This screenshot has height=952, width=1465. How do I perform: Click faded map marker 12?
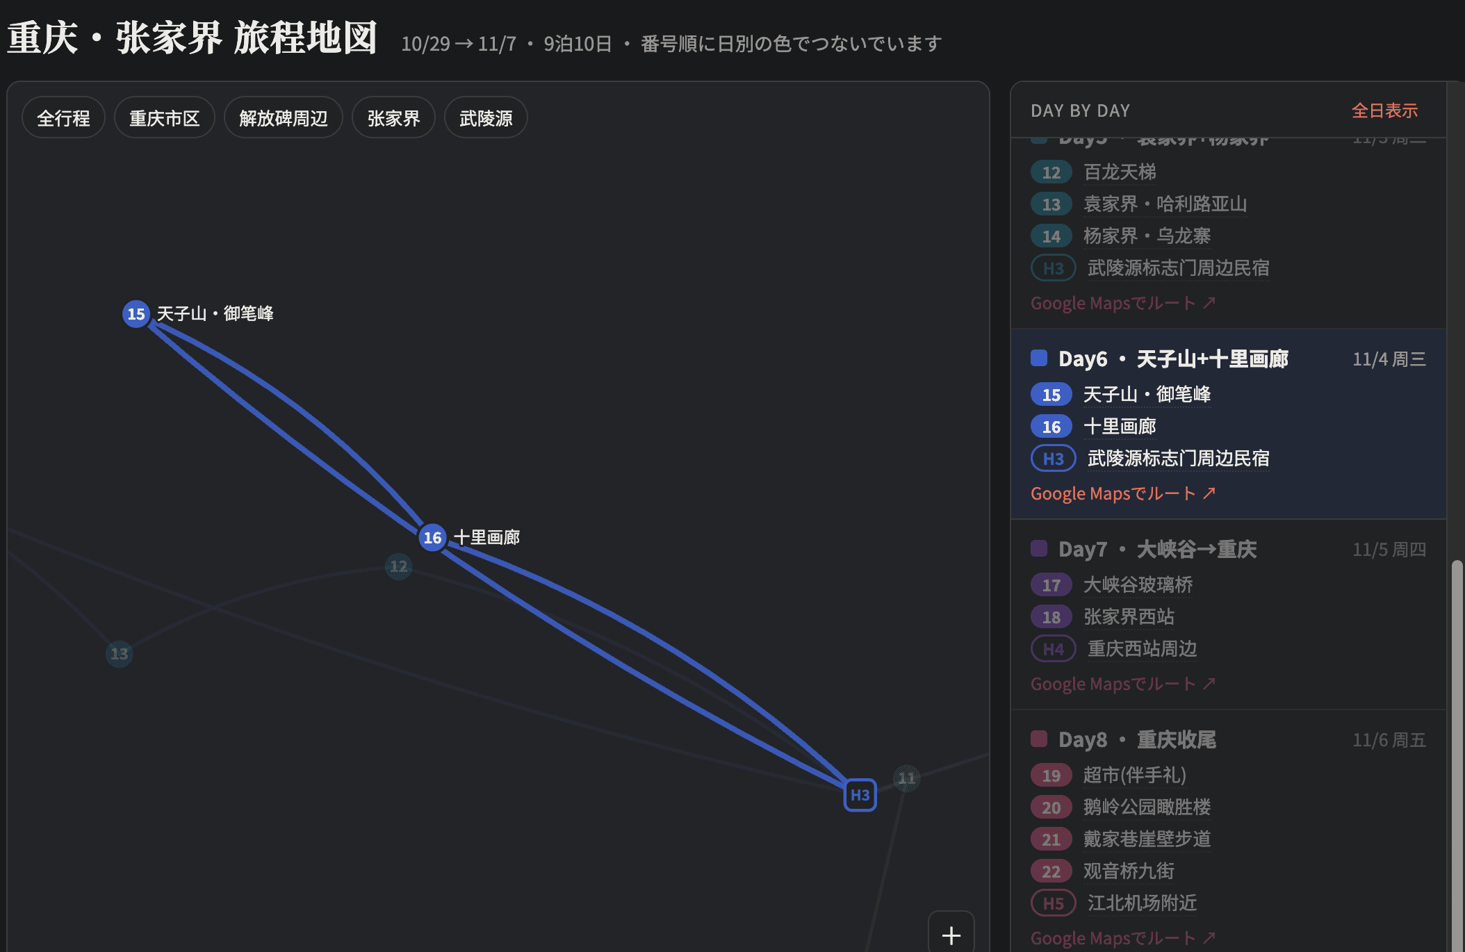[398, 566]
